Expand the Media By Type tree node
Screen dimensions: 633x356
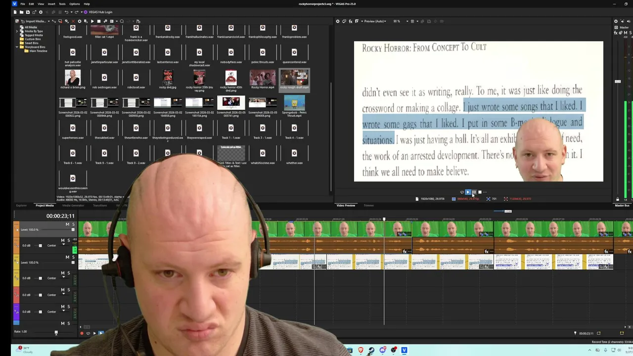17,31
